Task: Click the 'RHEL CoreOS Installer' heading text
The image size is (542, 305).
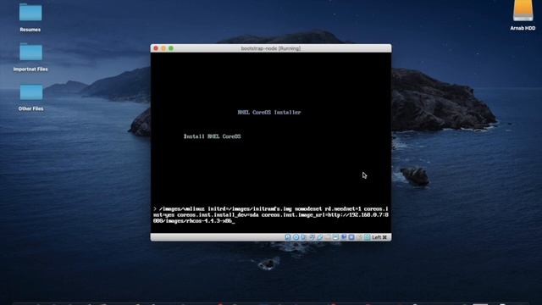Action: coord(269,113)
